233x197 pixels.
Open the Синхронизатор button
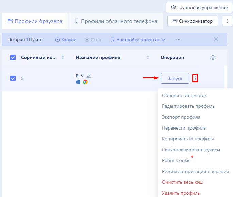193,21
